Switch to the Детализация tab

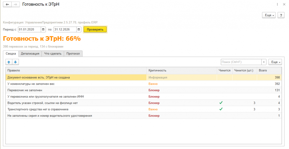pos(30,54)
